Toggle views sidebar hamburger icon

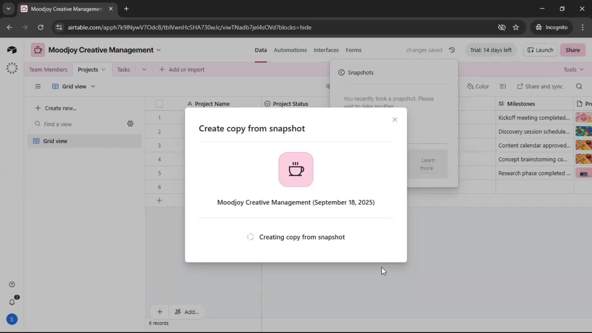[x=38, y=86]
